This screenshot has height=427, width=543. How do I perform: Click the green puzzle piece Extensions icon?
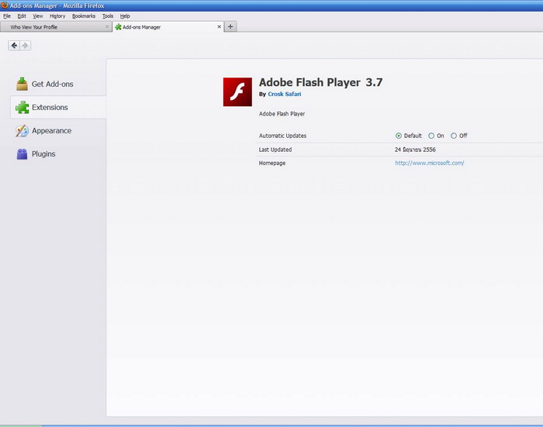[x=22, y=107]
